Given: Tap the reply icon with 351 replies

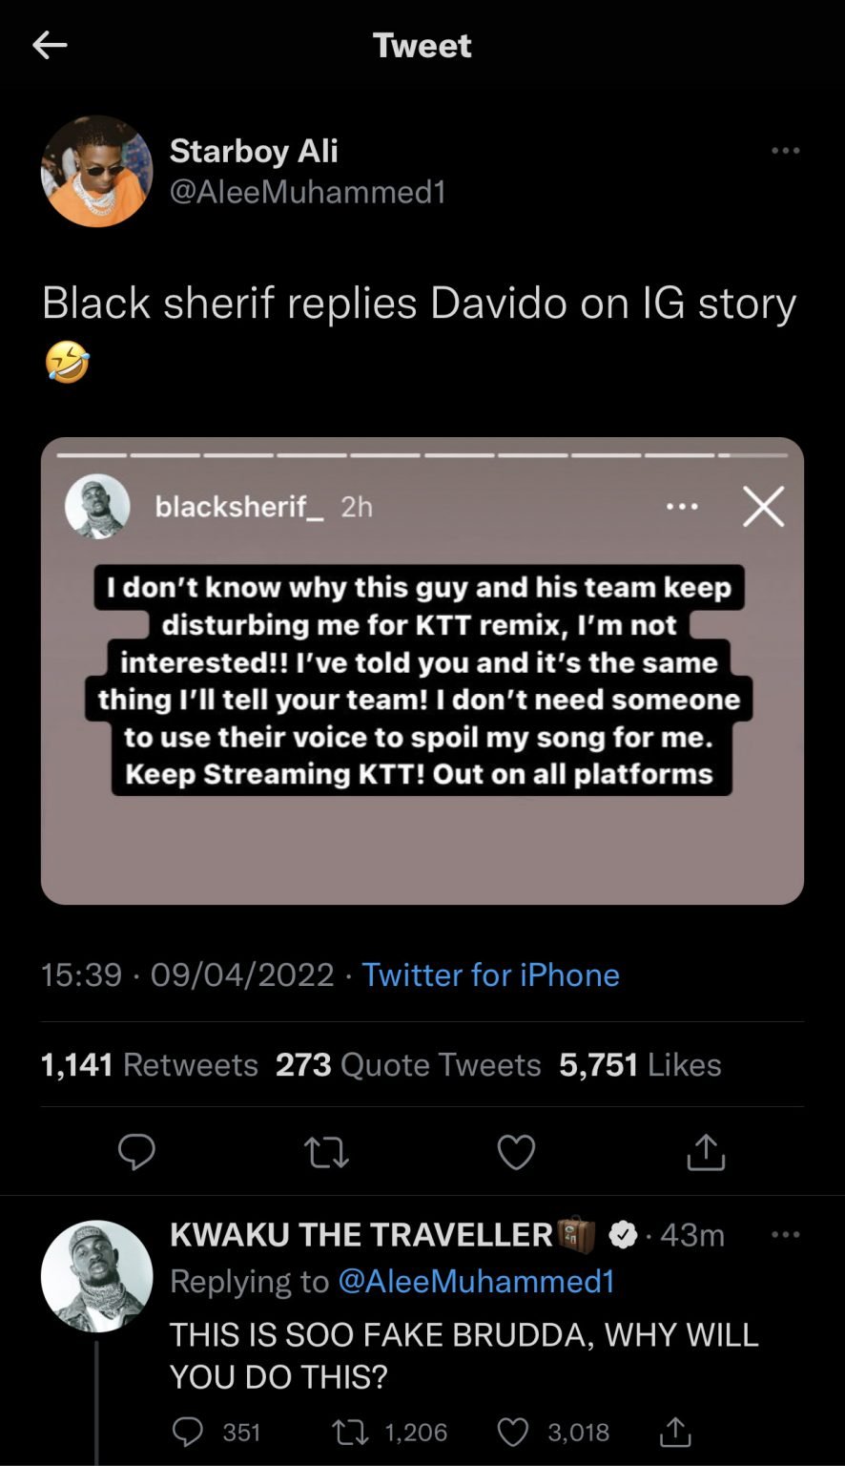Looking at the screenshot, I should [189, 1432].
